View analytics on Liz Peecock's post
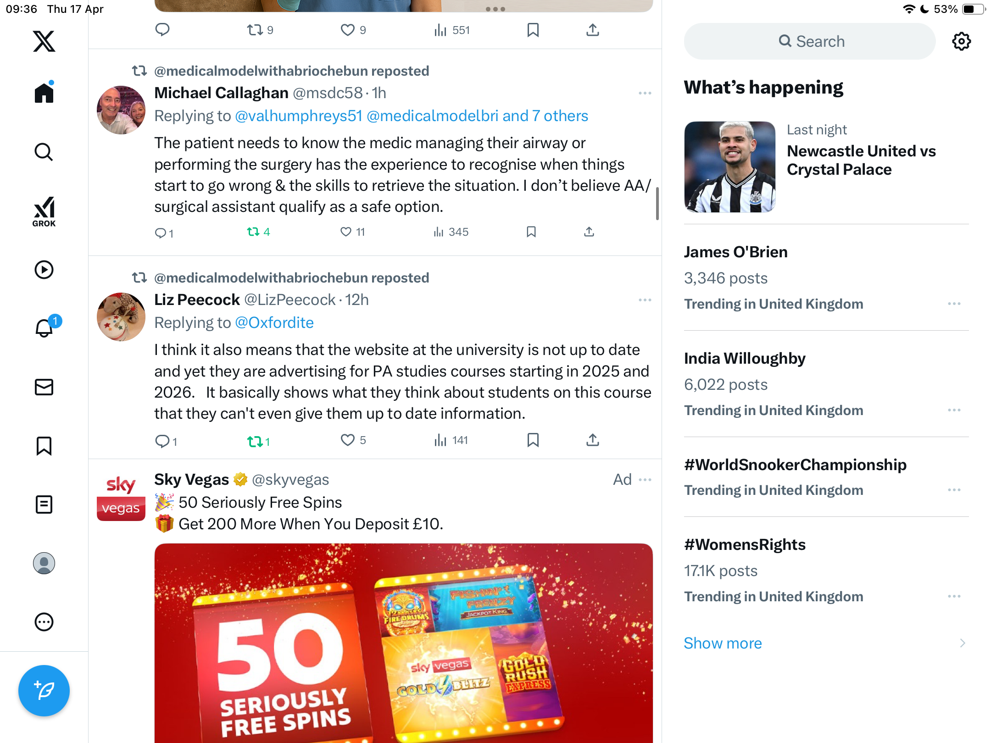The width and height of the screenshot is (991, 743). [451, 440]
